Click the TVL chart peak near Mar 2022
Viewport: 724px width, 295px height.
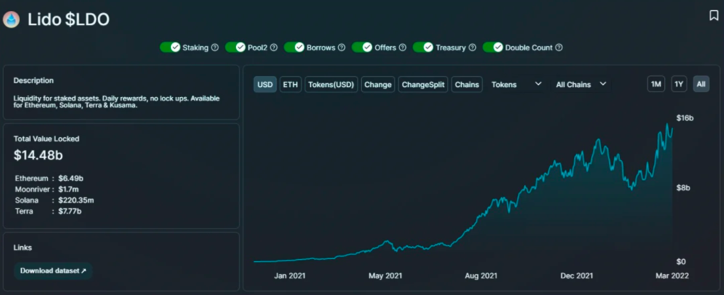click(667, 124)
